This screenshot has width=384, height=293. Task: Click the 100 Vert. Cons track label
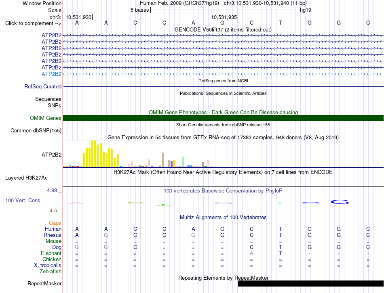(x=23, y=200)
